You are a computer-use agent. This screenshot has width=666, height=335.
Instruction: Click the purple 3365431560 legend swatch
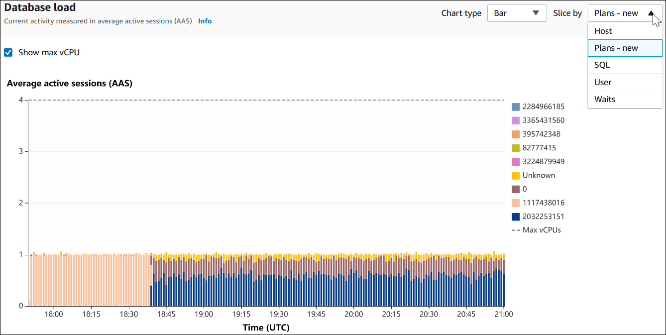[516, 120]
